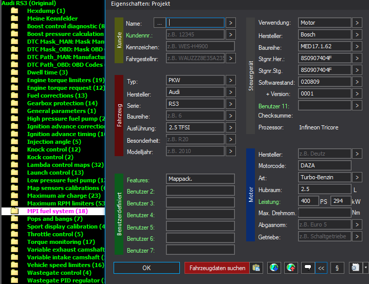Click the folder icon of Hexdump (1)

(14, 11)
